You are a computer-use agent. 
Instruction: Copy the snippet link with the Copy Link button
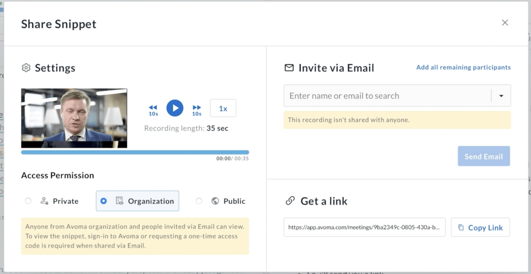pyautogui.click(x=480, y=227)
